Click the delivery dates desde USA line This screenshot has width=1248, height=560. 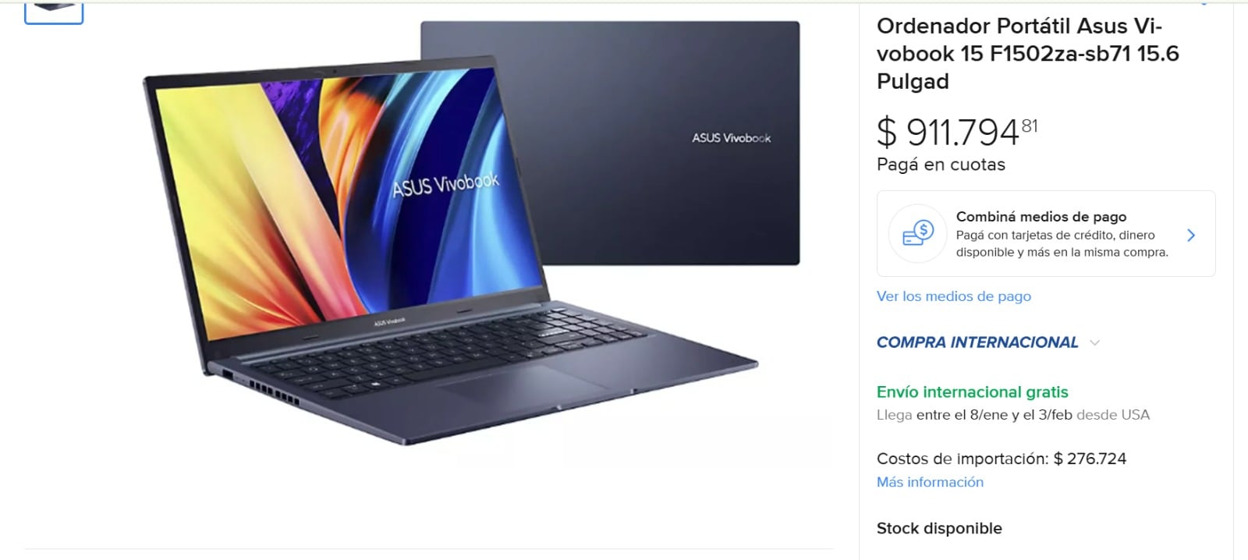click(1013, 415)
